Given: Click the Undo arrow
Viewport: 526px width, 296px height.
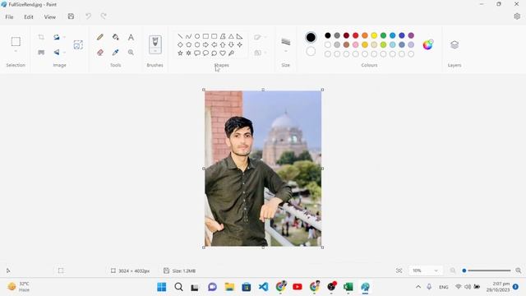Looking at the screenshot, I should [x=88, y=16].
